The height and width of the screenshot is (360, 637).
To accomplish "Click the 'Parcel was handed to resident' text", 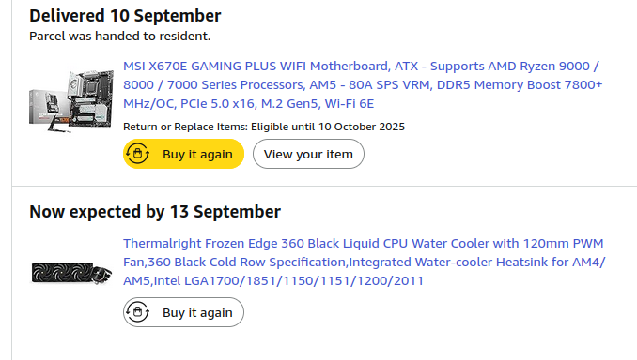I will point(120,36).
